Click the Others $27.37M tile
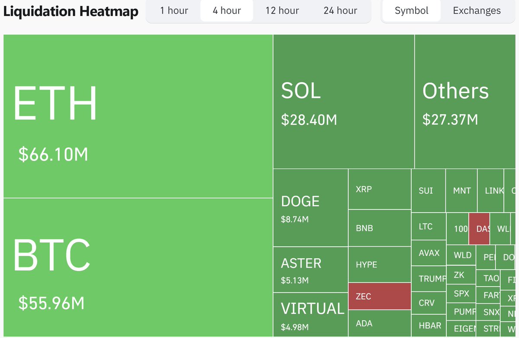 pyautogui.click(x=466, y=102)
